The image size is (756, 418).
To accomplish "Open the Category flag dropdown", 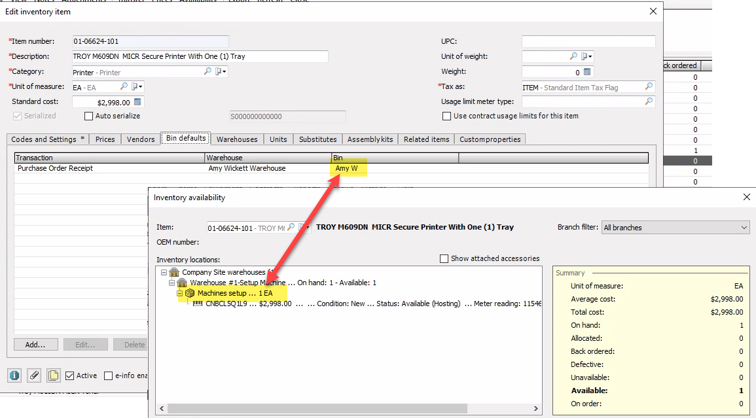I will [221, 71].
